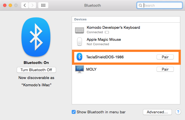Pair with the MOLY device
This screenshot has width=185, height=120.
[165, 69]
